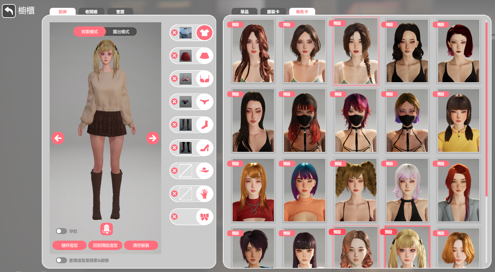Enable 套用造型至探索&劇情 toggle
This screenshot has width=495, height=272.
pyautogui.click(x=61, y=260)
